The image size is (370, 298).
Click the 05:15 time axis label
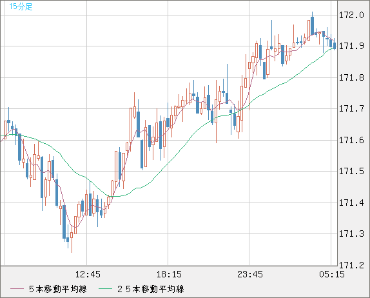(x=332, y=274)
